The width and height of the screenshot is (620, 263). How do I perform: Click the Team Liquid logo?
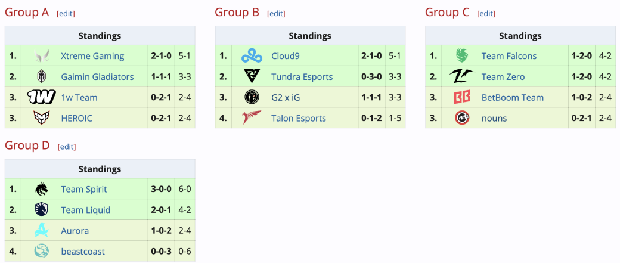(x=42, y=209)
